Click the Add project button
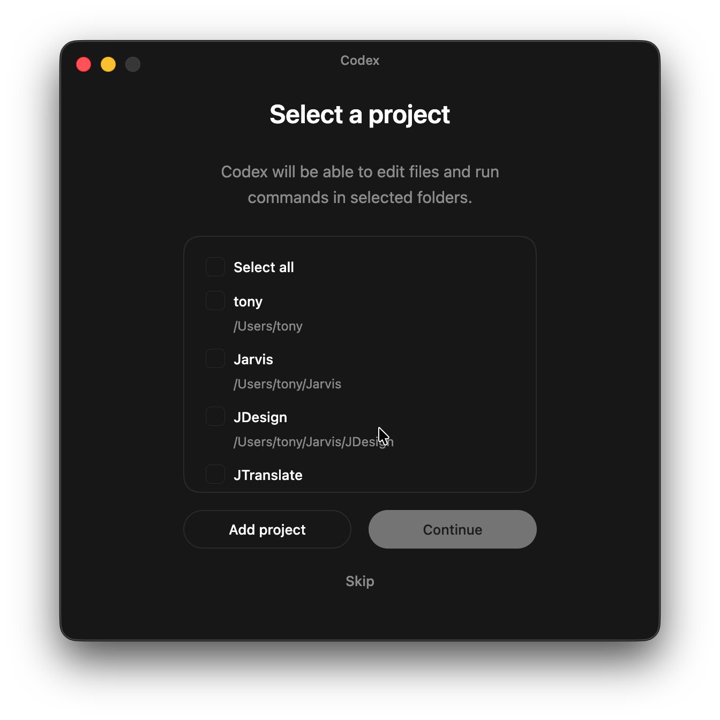Screen dimensions: 720x720 pyautogui.click(x=267, y=529)
